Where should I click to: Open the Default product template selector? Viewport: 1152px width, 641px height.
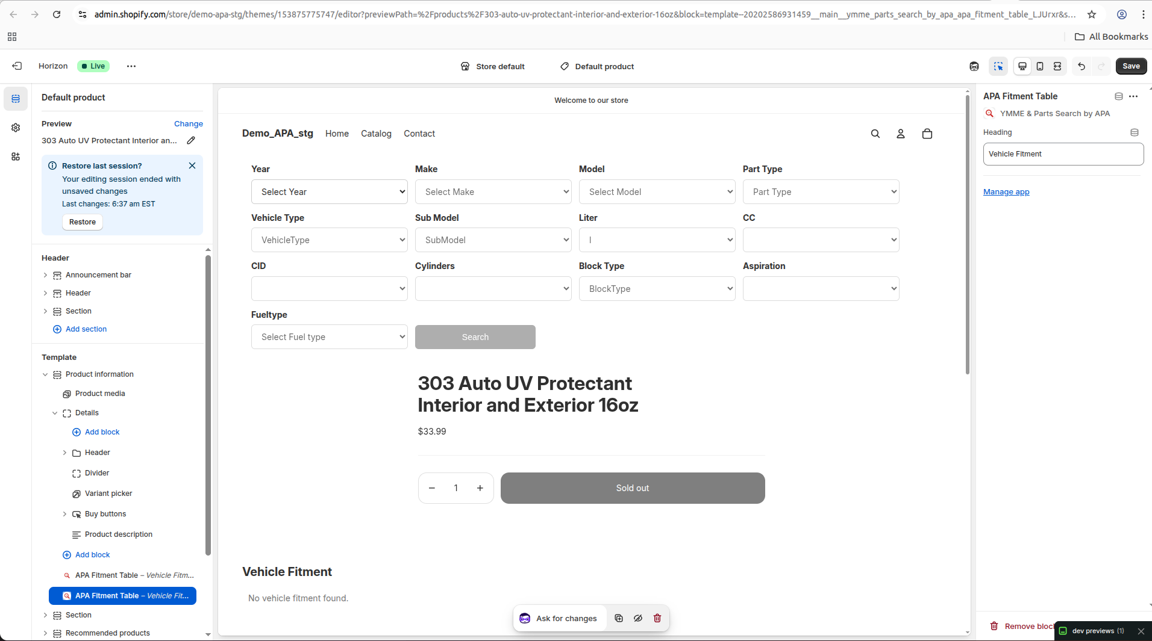pyautogui.click(x=597, y=66)
